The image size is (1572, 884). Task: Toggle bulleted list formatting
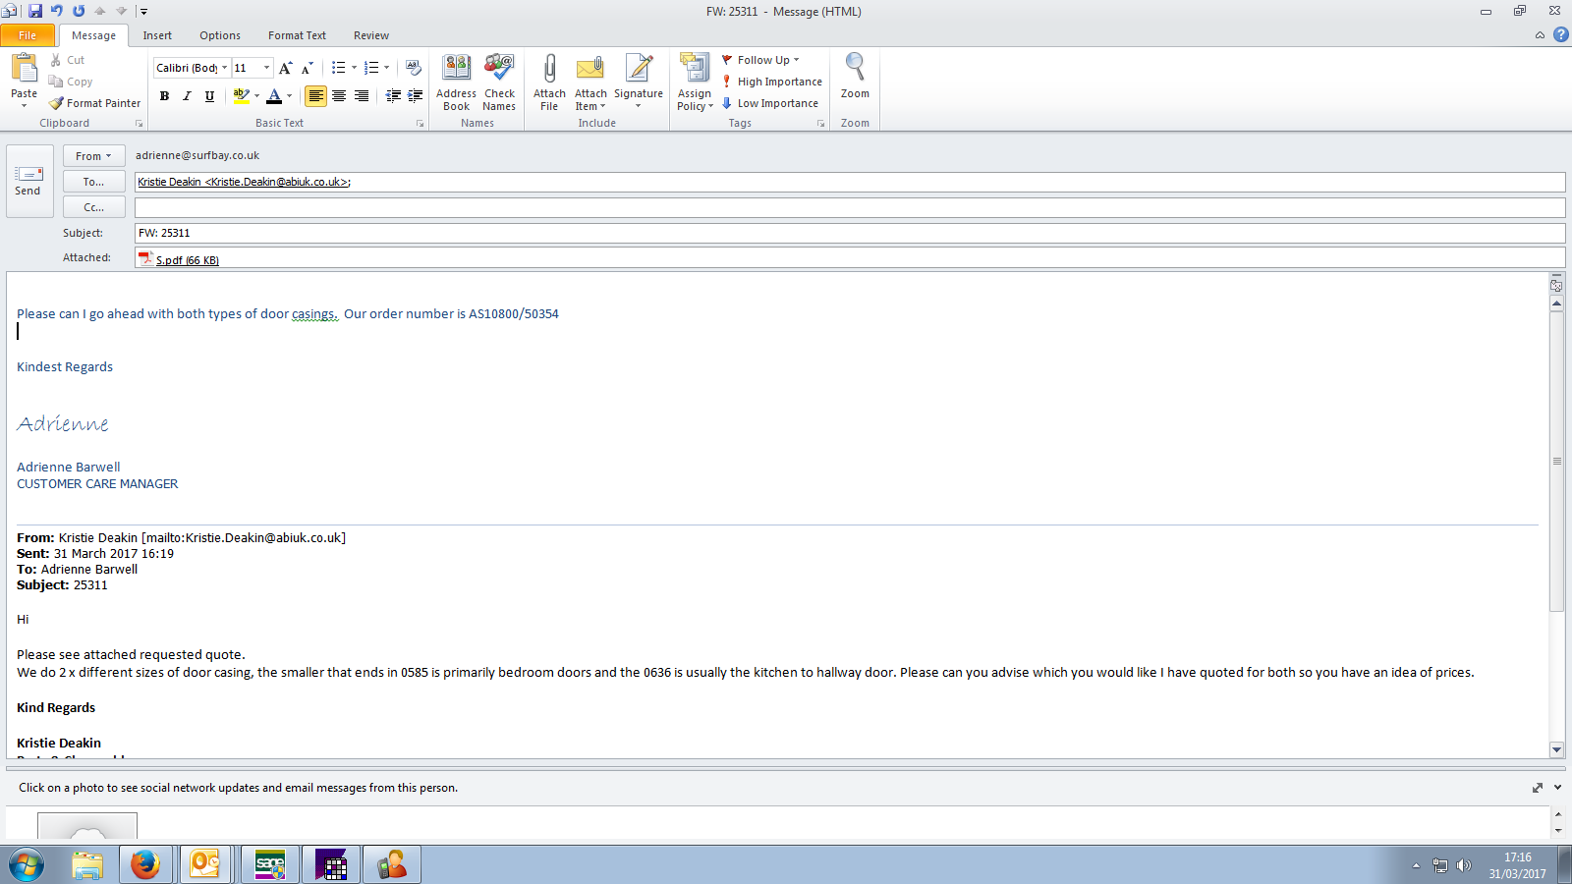pos(338,68)
